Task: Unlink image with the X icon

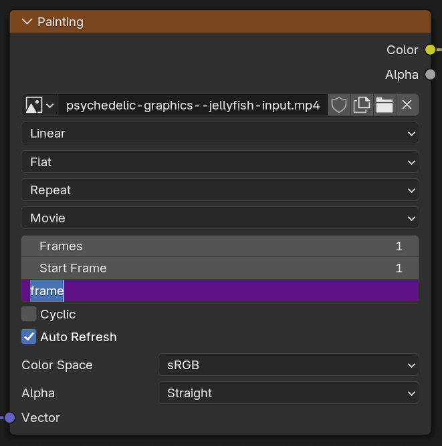Action: pyautogui.click(x=407, y=105)
